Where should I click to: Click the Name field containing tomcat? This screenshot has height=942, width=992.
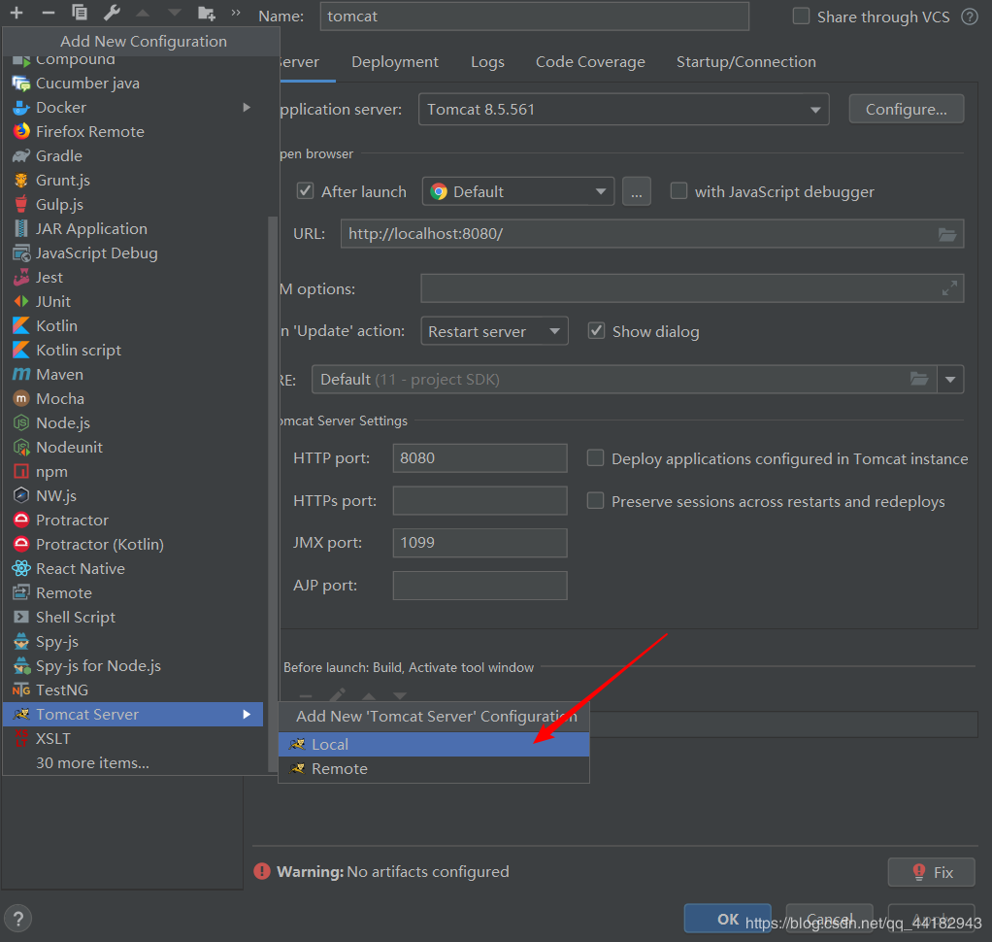[535, 16]
